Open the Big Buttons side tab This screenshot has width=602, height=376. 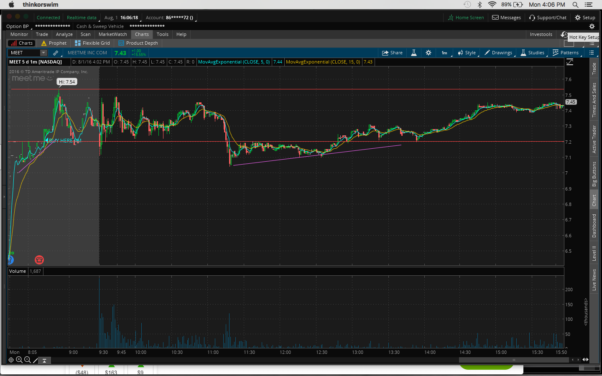point(594,174)
